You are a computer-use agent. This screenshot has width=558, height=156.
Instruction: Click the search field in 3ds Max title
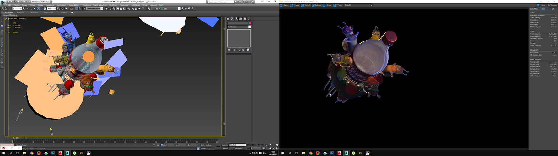pyautogui.click(x=221, y=2)
